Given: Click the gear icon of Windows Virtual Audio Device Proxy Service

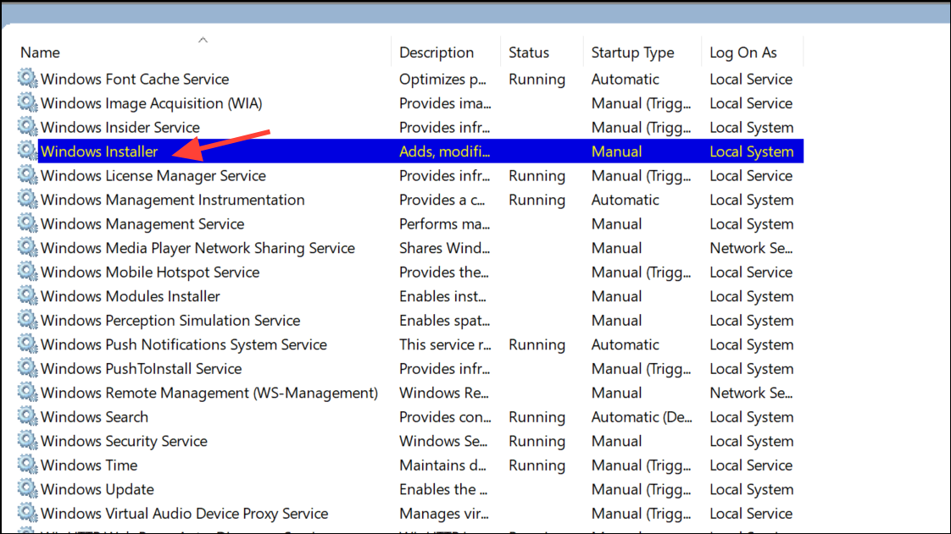Looking at the screenshot, I should tap(27, 513).
